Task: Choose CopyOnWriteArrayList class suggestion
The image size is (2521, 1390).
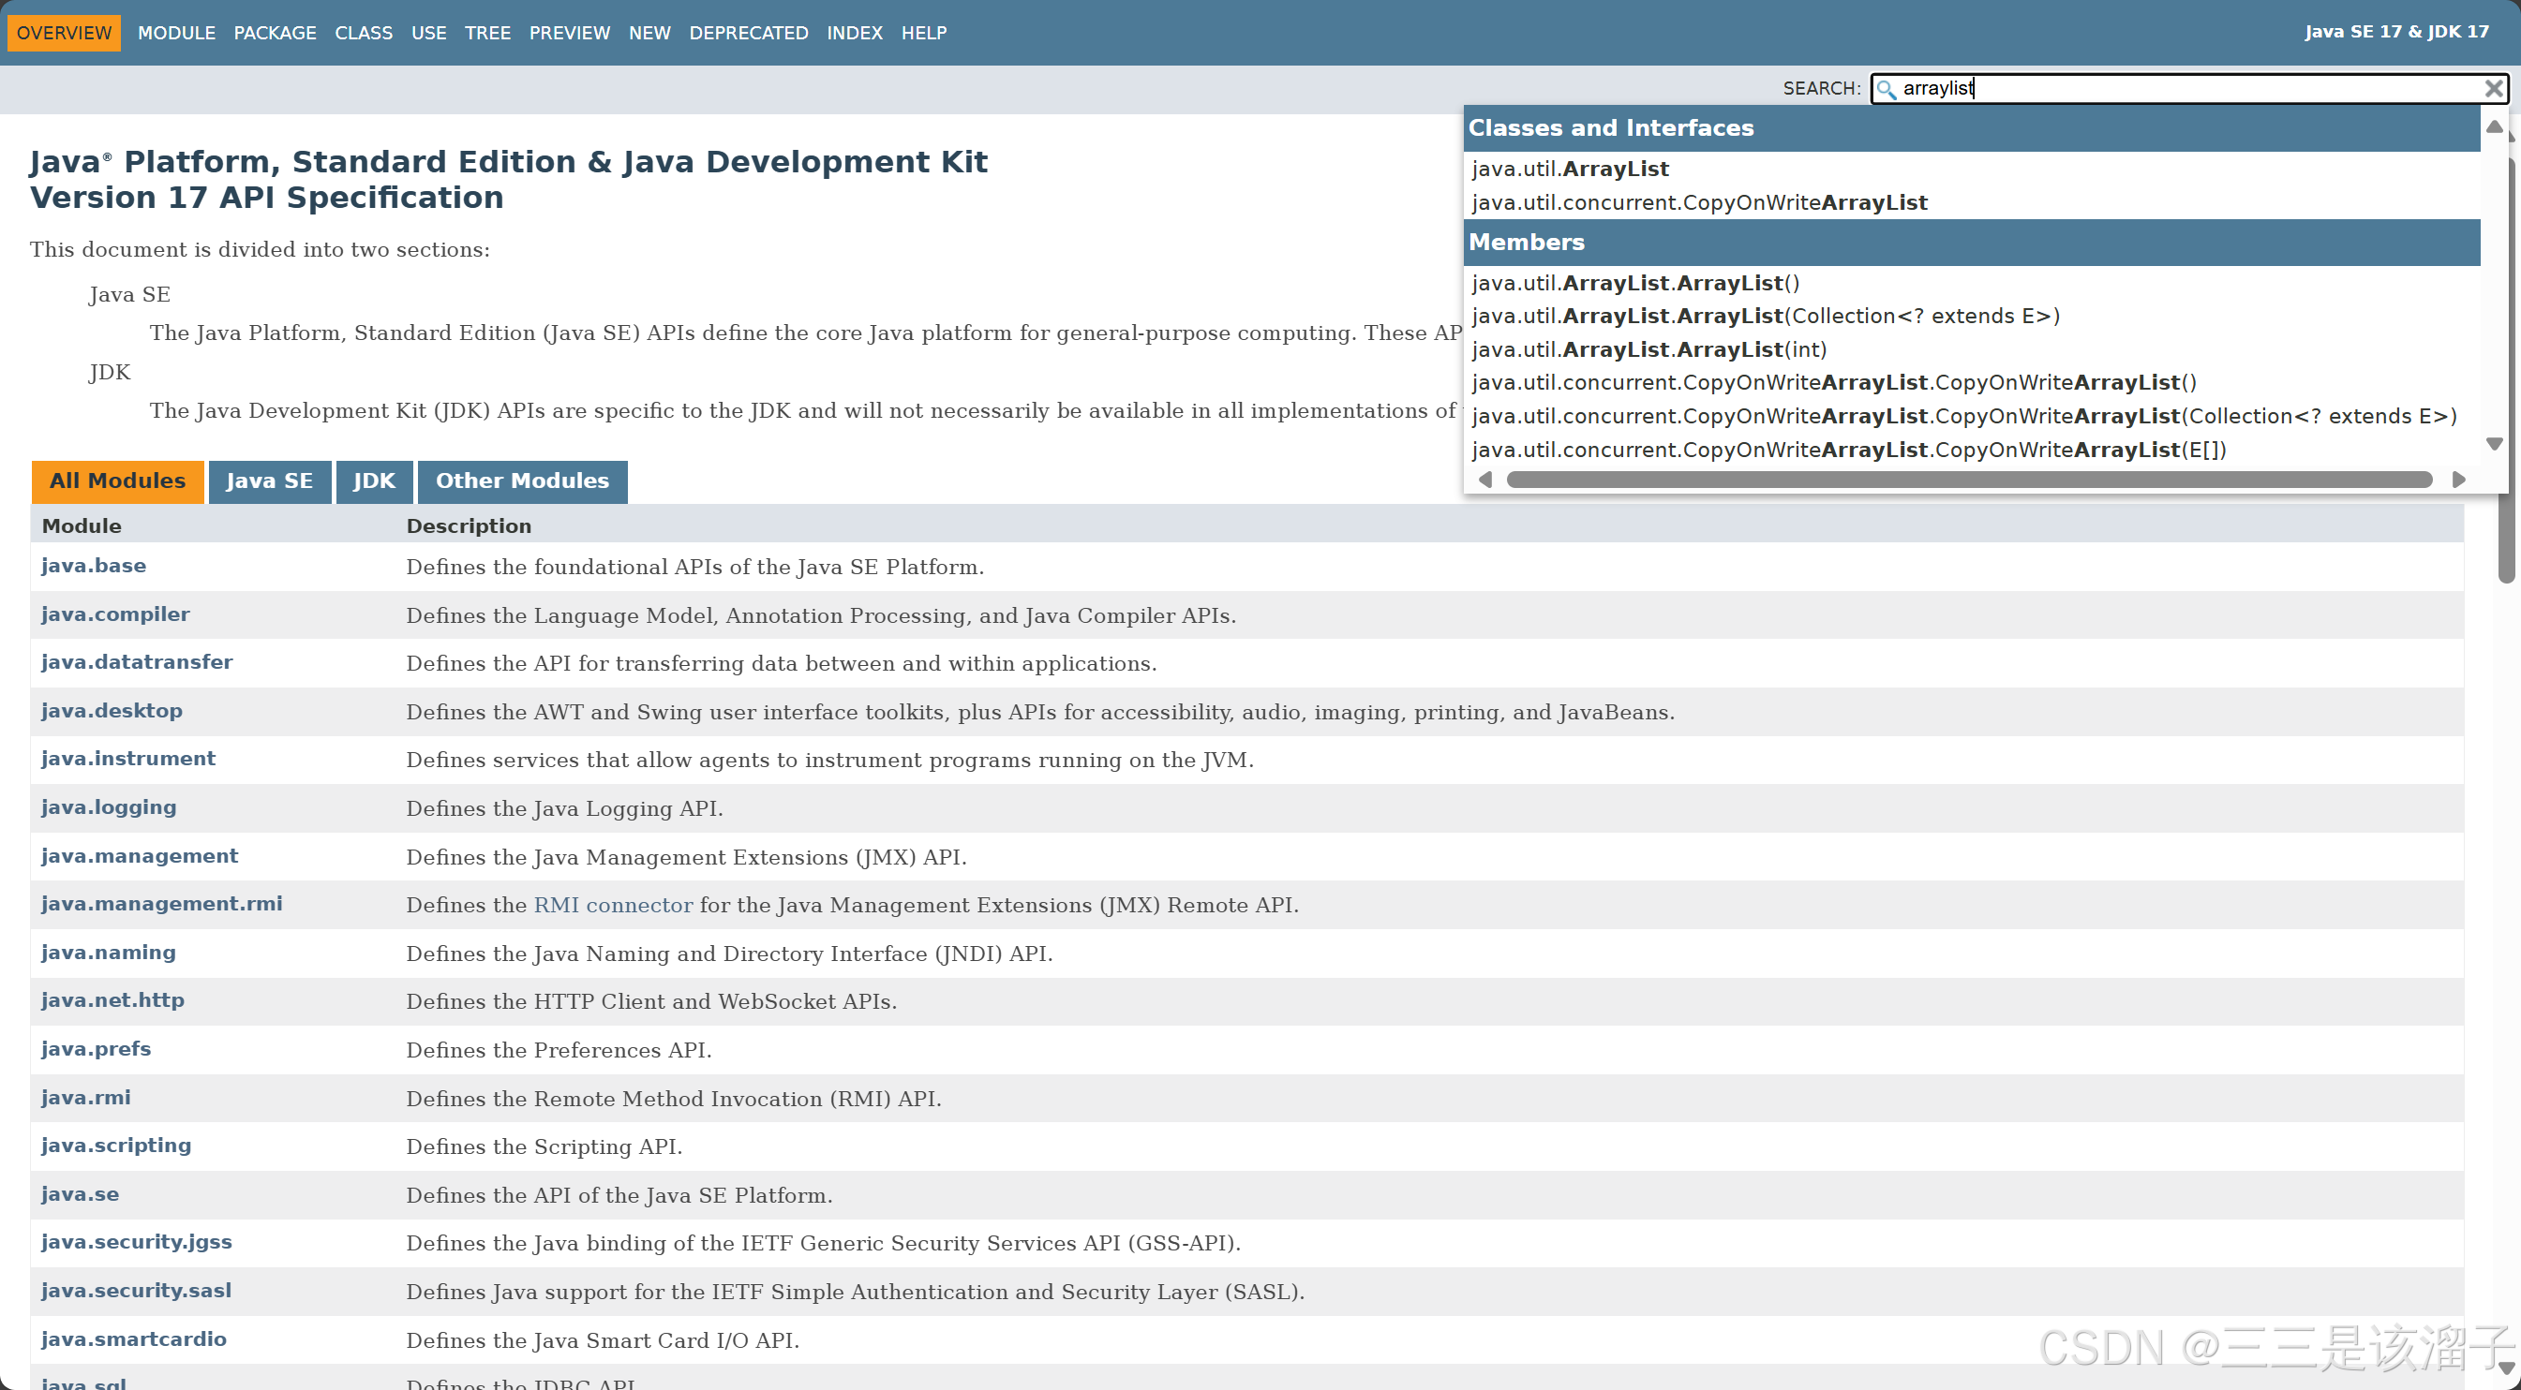Action: [x=1699, y=202]
